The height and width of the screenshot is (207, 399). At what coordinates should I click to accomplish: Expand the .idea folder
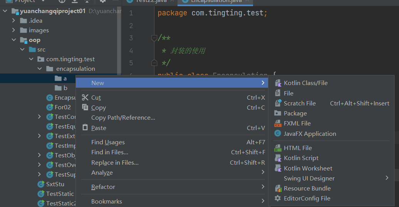13,20
